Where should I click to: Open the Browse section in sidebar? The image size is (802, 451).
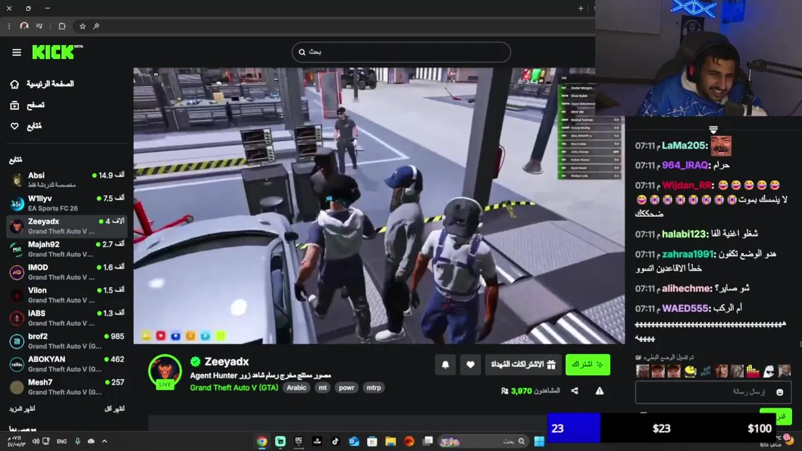(x=27, y=105)
